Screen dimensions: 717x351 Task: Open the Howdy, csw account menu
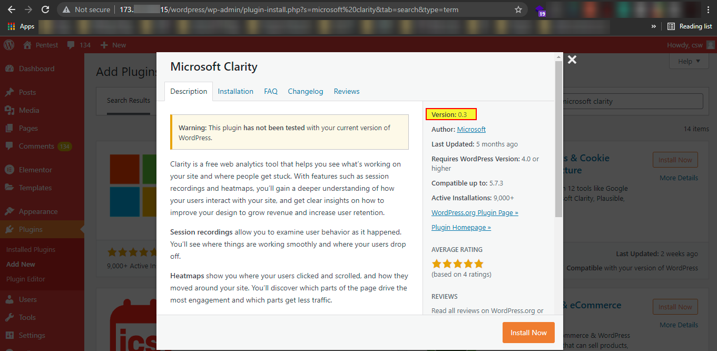691,45
